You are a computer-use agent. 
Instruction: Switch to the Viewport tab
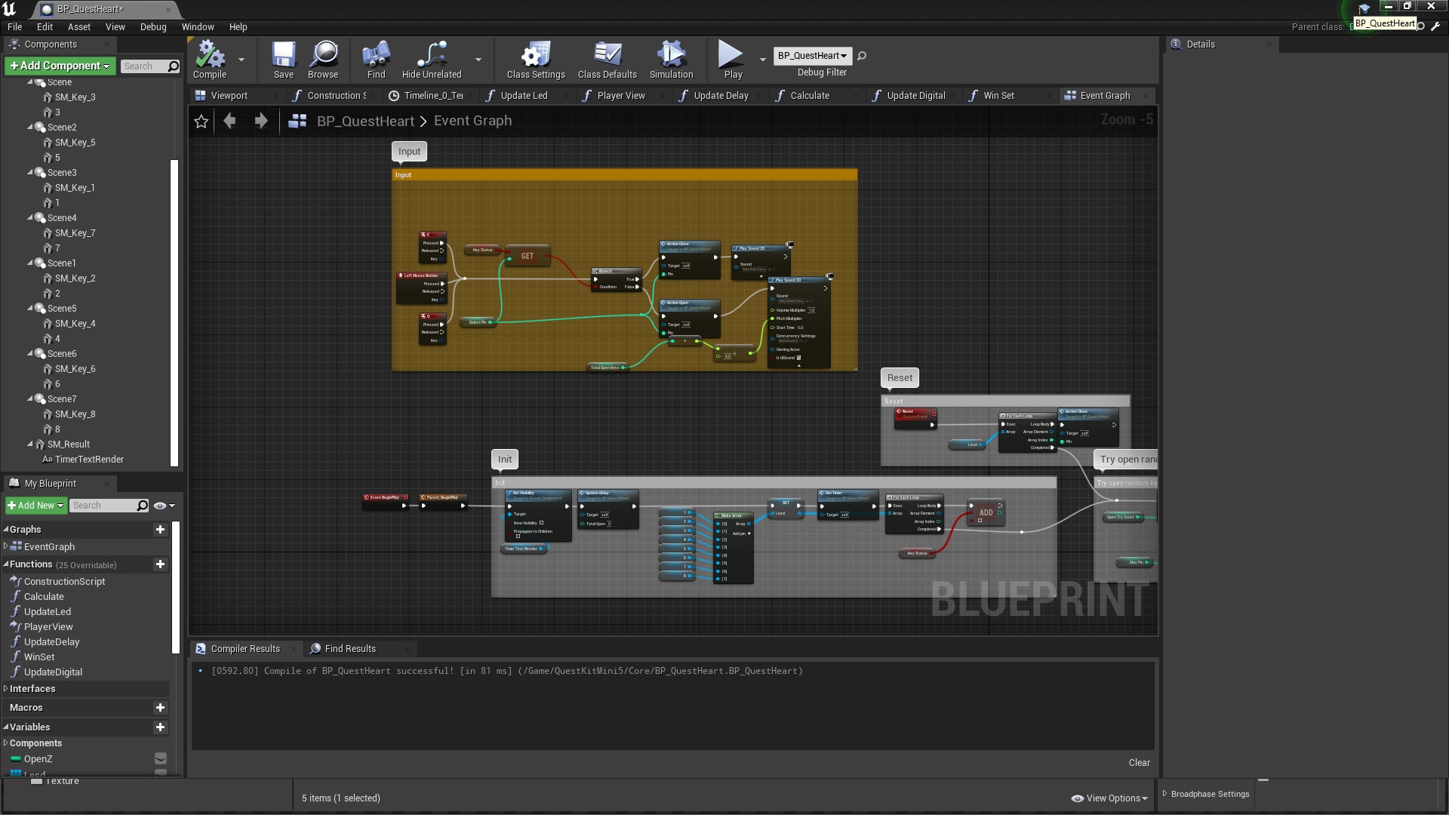(229, 95)
